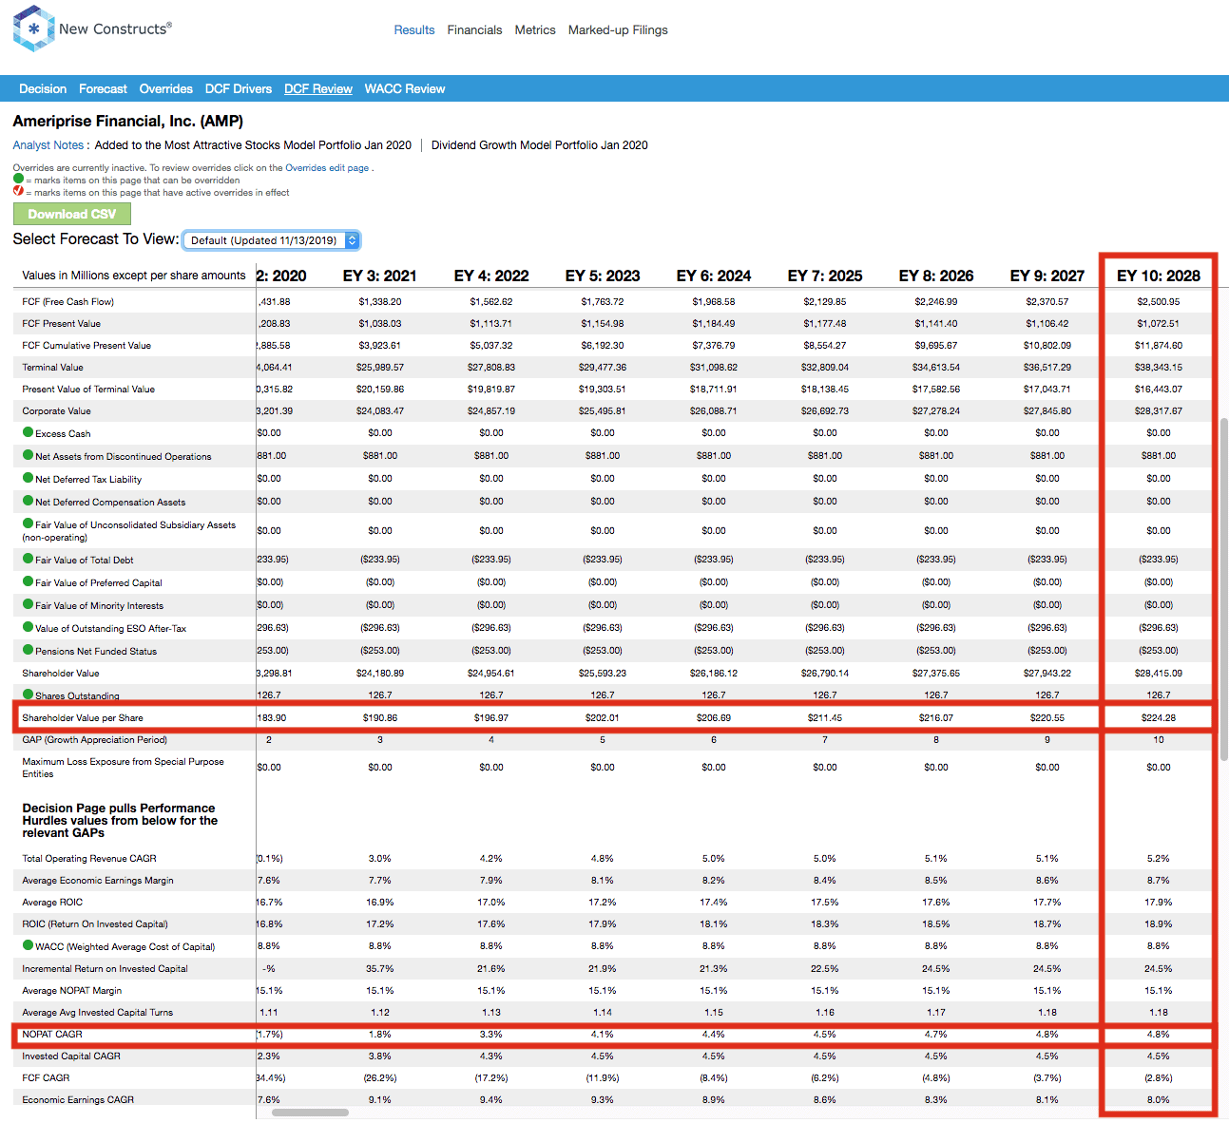Image resolution: width=1229 pixels, height=1123 pixels.
Task: Click the $28,415.09 Shareholder Value for 2028
Action: (1159, 673)
